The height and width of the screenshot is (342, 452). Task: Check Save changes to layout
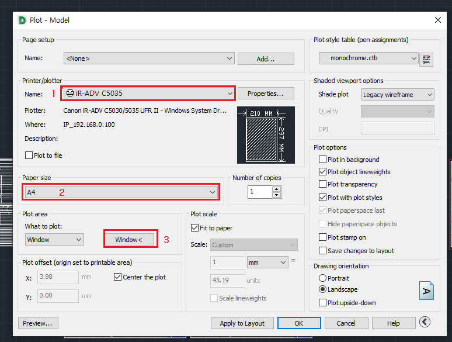coord(322,251)
